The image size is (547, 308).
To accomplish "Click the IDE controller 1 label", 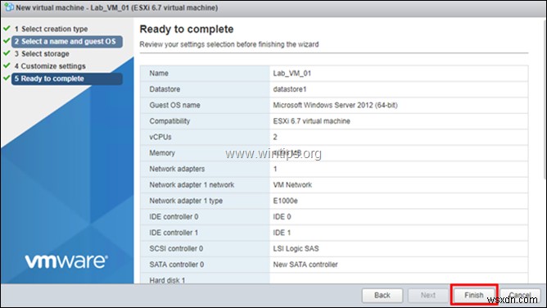I will coord(174,233).
